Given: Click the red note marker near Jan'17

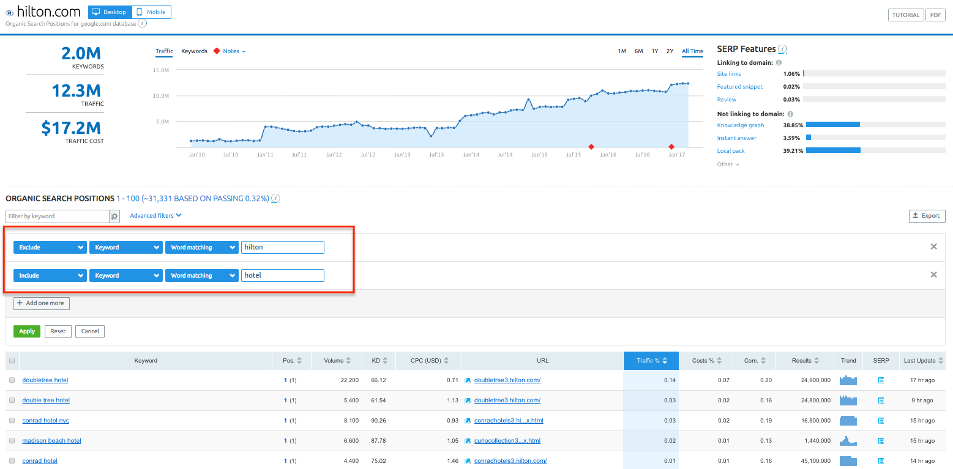Looking at the screenshot, I should coord(671,147).
